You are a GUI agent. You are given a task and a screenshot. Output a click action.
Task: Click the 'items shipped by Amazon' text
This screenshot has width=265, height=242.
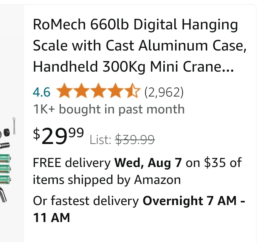(107, 180)
